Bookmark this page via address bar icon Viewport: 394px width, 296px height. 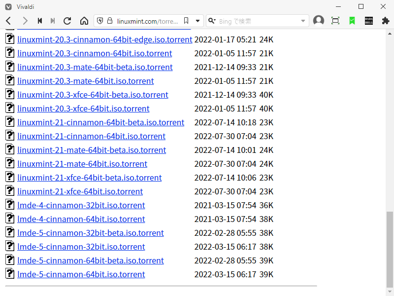186,21
